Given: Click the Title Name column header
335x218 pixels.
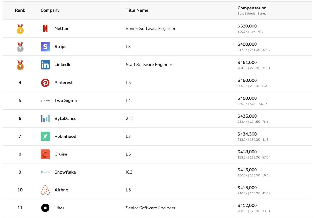Looking at the screenshot, I should (x=137, y=10).
